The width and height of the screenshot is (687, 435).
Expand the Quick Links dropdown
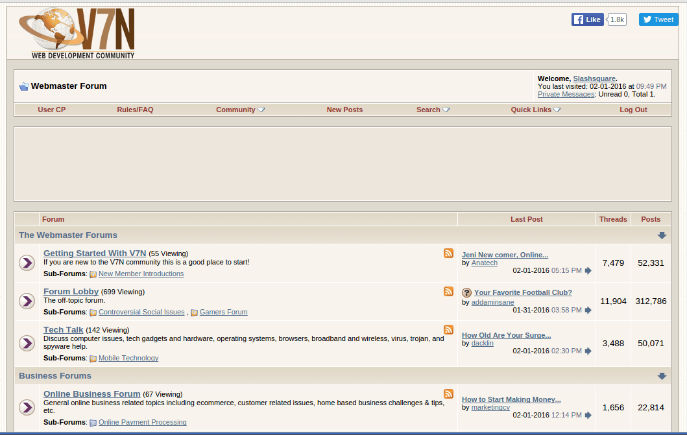click(535, 110)
